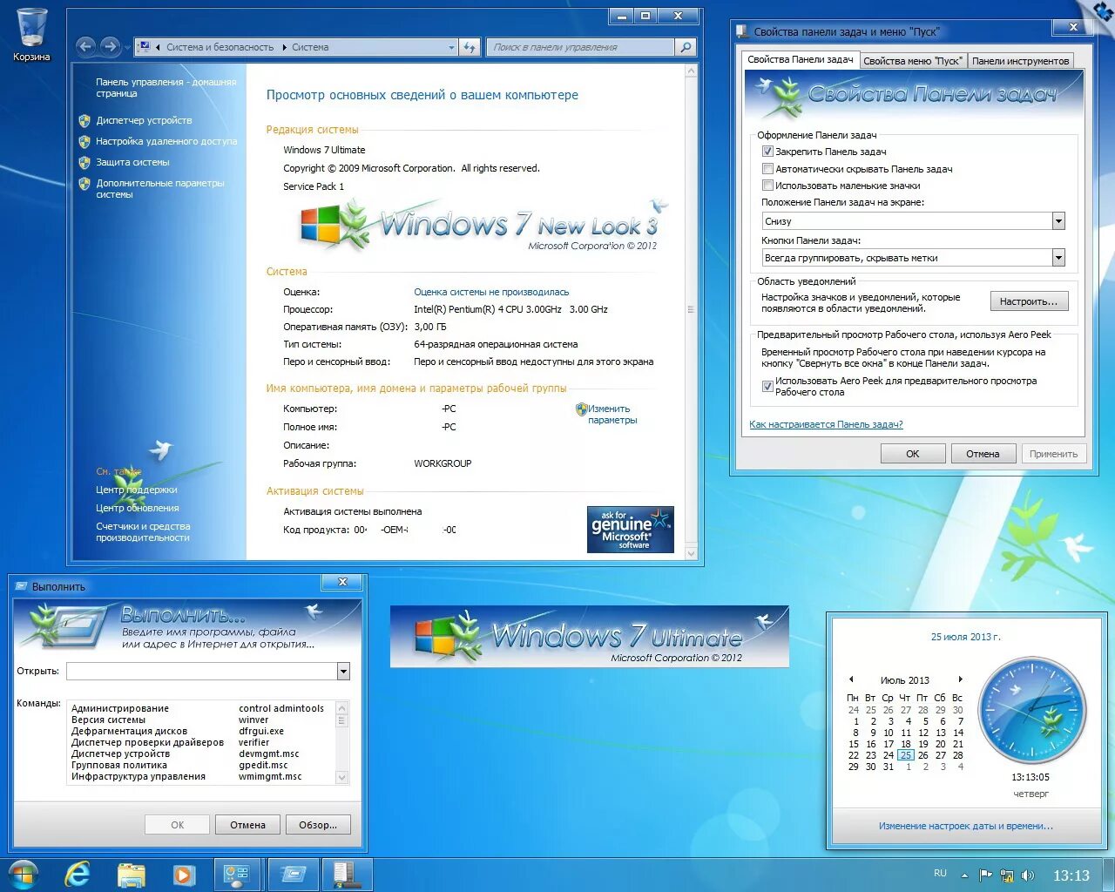
Task: Open Счетчики и средства производительности link
Action: (143, 531)
